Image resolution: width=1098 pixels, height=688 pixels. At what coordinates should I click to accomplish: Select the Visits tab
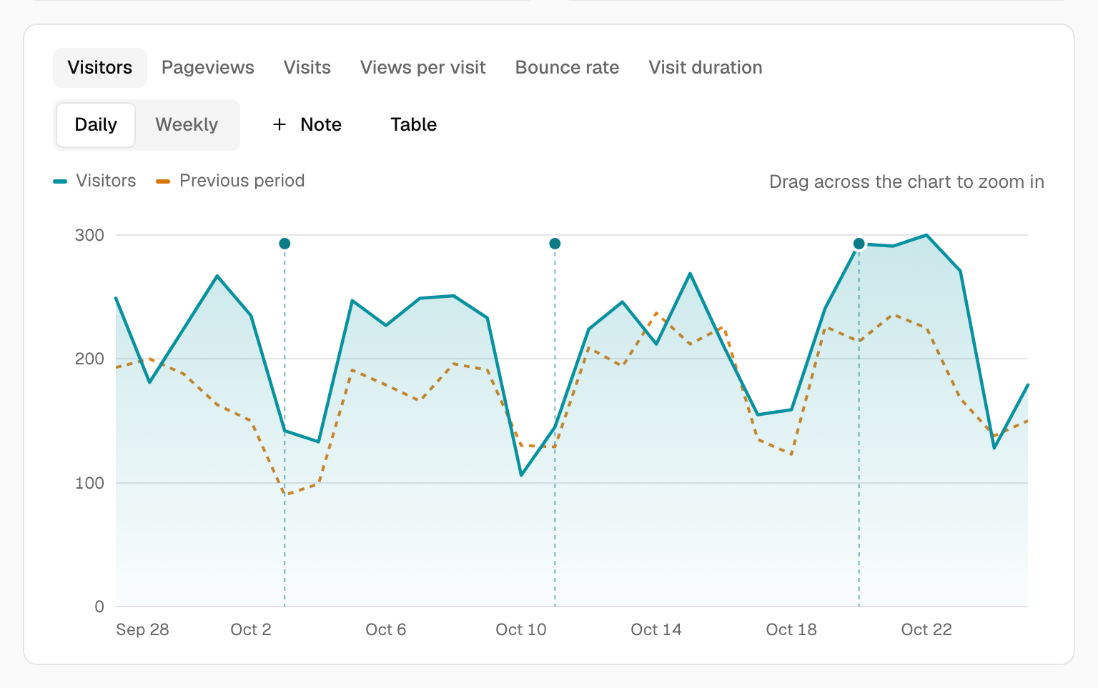(x=307, y=68)
